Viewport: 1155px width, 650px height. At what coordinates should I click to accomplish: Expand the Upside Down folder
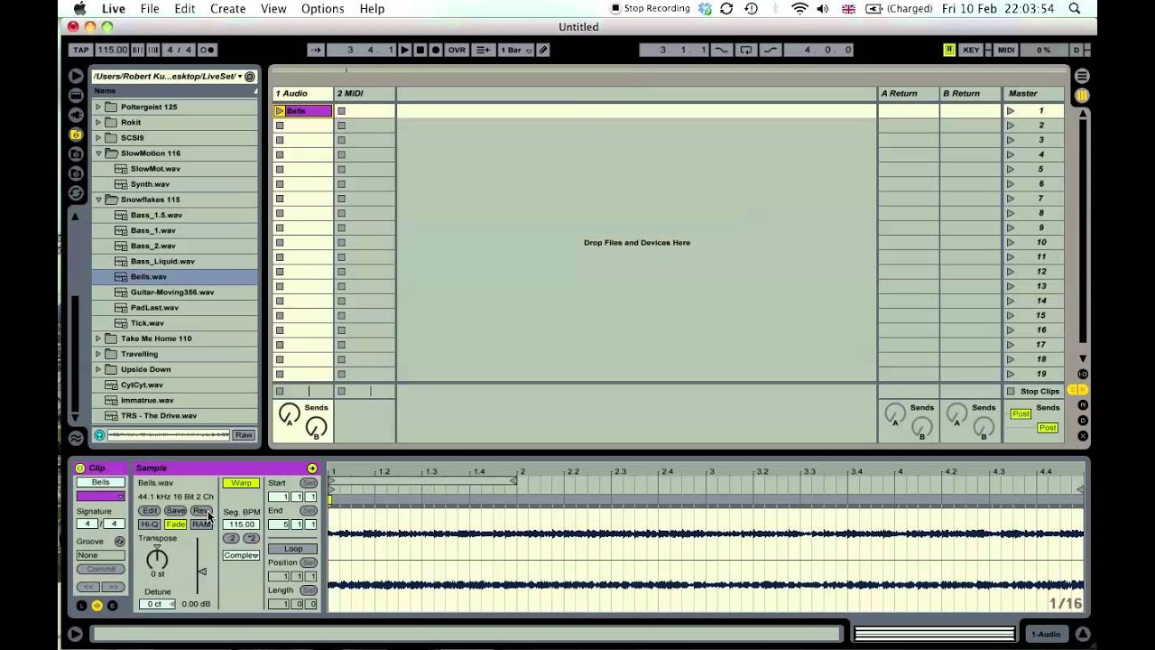pos(98,369)
